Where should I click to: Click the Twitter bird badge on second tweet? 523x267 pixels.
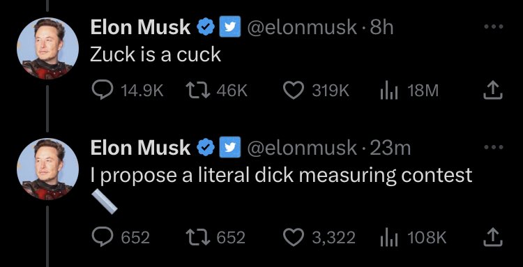pyautogui.click(x=230, y=147)
